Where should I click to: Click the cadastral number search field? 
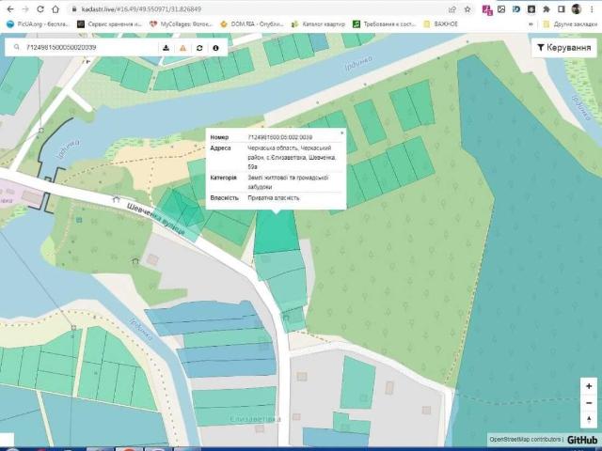tap(91, 48)
